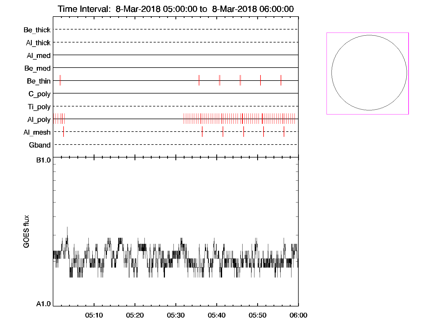Image resolution: width=442 pixels, height=331 pixels.
Task: Click the Be_thick filter label
Action: click(x=37, y=30)
